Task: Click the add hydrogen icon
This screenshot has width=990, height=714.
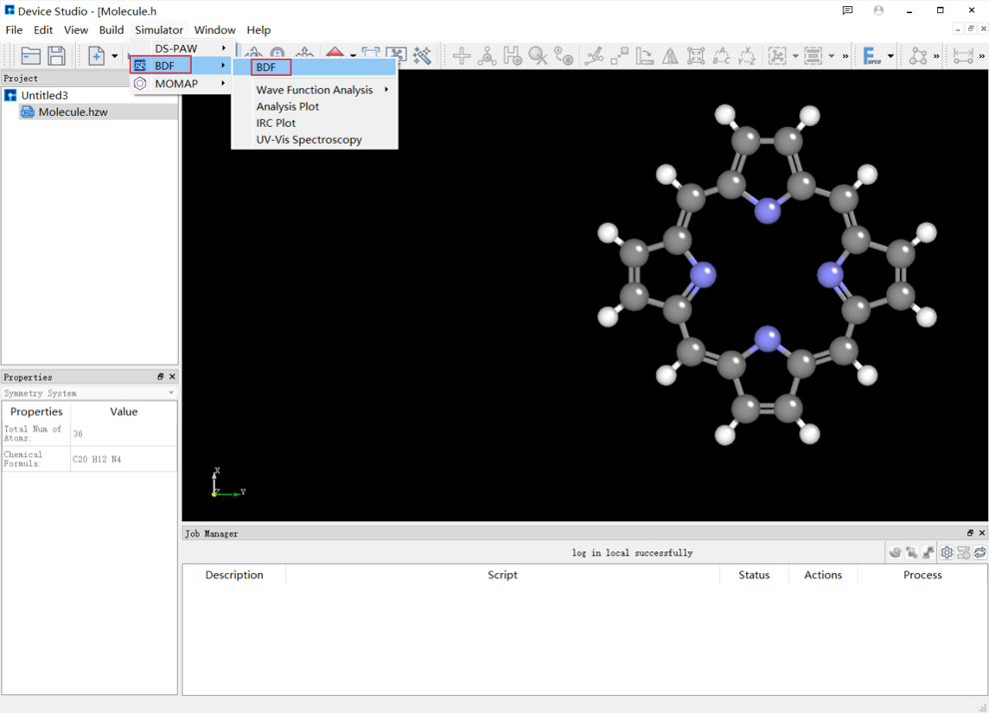Action: (512, 56)
